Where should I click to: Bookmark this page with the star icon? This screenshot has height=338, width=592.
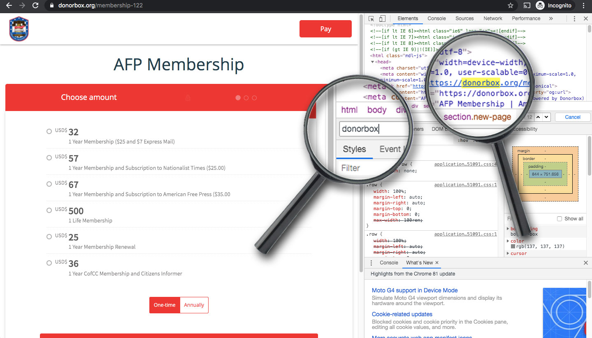pos(511,6)
